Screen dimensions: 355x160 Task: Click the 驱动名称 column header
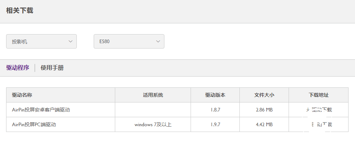pos(22,95)
